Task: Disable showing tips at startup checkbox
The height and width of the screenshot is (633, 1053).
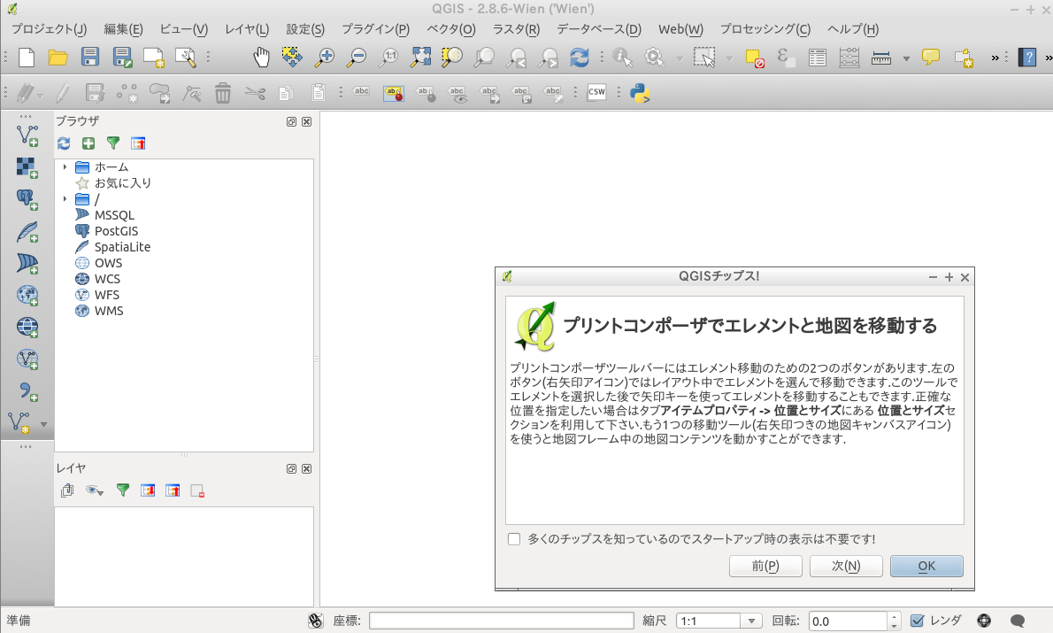Action: (514, 539)
